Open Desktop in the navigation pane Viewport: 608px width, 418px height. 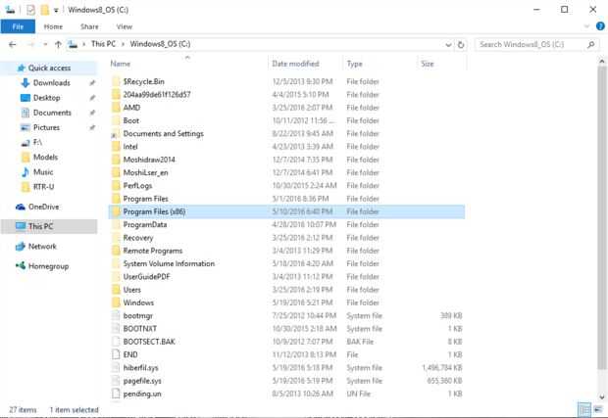[x=46, y=98]
